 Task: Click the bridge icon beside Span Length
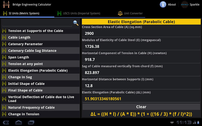[4, 57]
